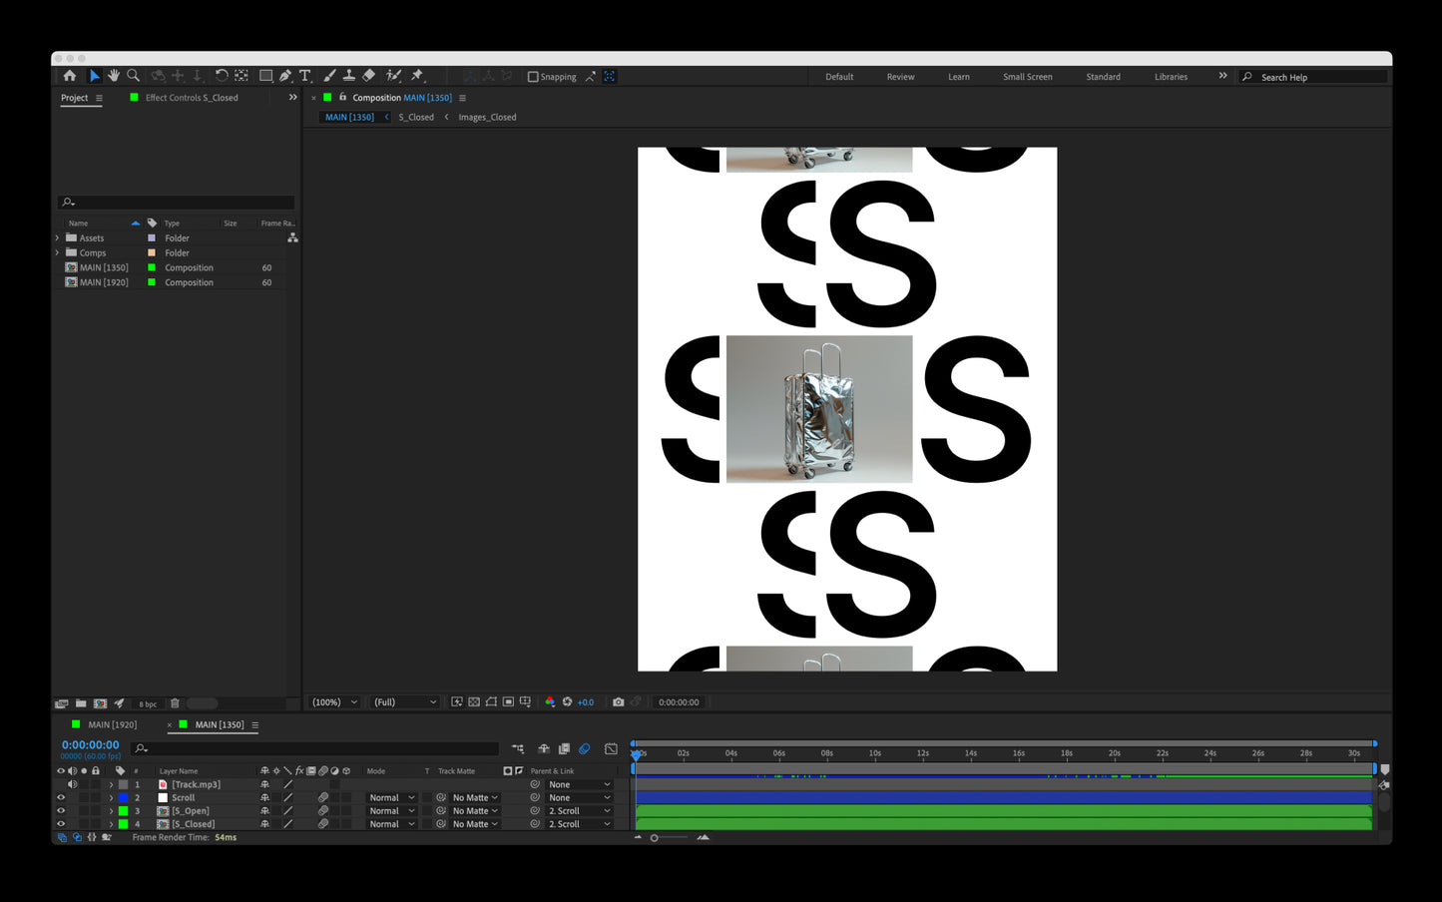Open the magnification (100%) dropdown
The height and width of the screenshot is (902, 1442).
(334, 702)
